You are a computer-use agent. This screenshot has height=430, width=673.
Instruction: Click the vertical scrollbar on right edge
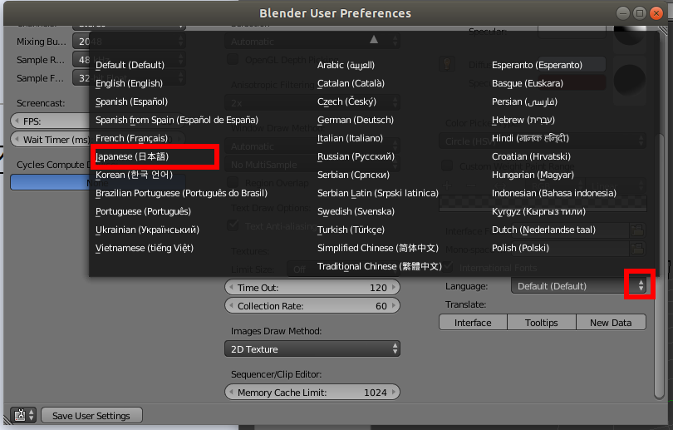pos(659,266)
